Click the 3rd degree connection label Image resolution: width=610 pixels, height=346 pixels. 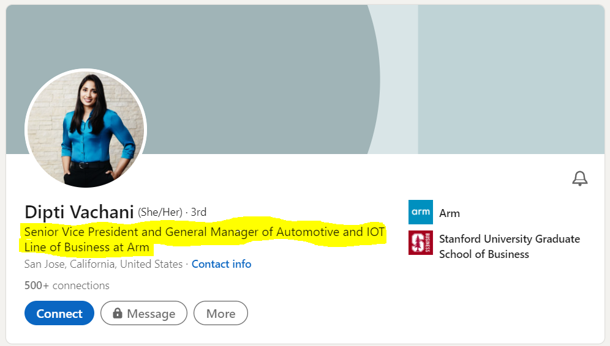(x=198, y=212)
